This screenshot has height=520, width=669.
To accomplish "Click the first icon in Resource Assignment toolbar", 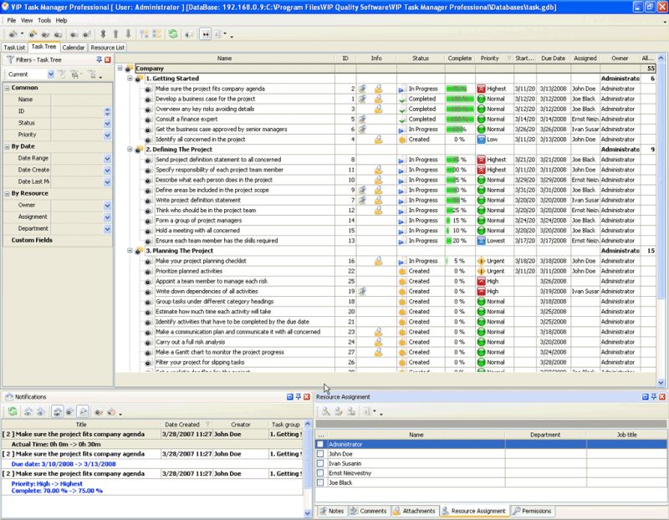I will click(326, 411).
